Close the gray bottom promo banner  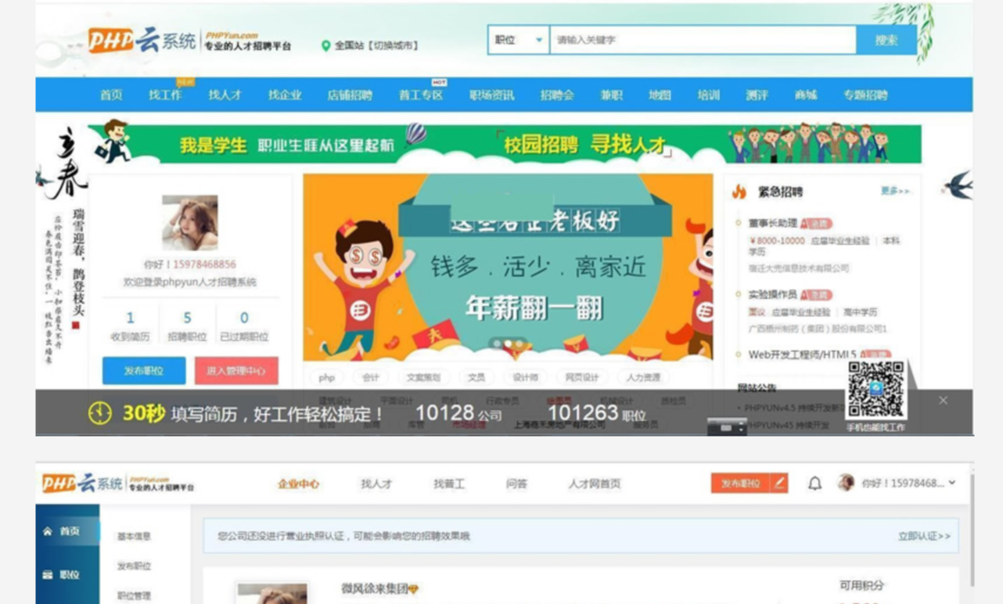943,401
